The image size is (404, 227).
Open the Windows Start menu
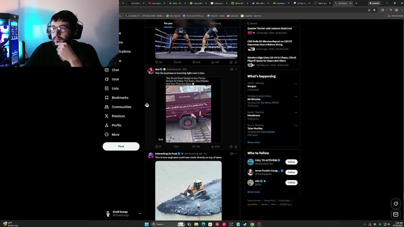(x=146, y=224)
